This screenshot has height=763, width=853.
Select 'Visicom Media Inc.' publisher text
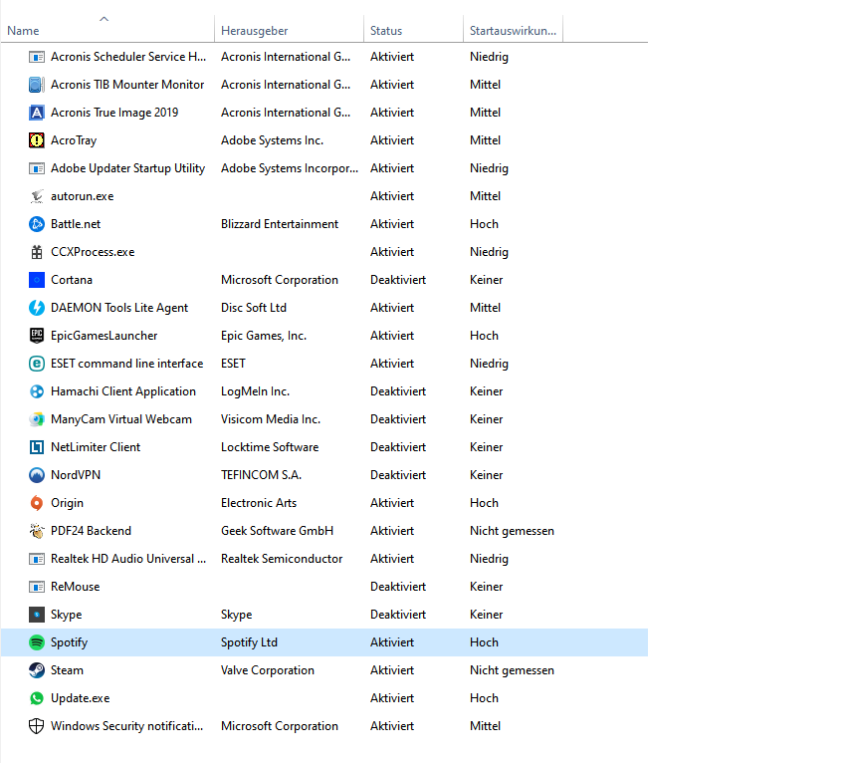[x=271, y=419]
